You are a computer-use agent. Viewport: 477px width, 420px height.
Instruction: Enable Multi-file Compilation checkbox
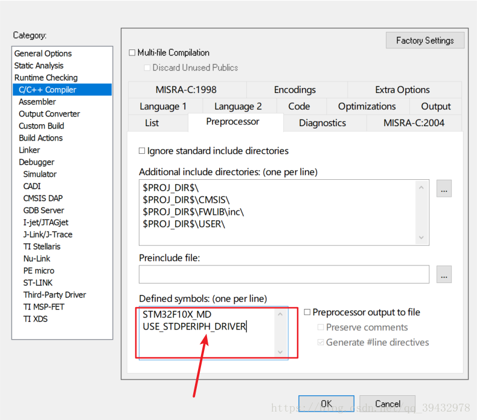tap(132, 53)
